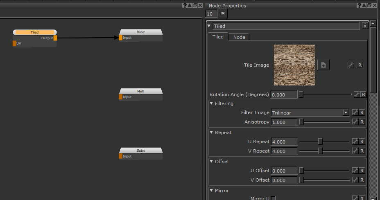Toggle the Mirror U checkbox

(x=274, y=198)
